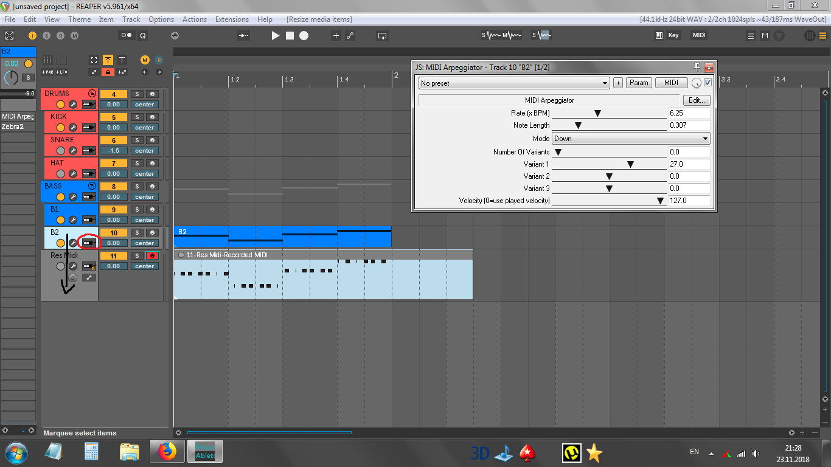Open the calculator from the taskbar
Image resolution: width=831 pixels, height=467 pixels.
point(91,452)
